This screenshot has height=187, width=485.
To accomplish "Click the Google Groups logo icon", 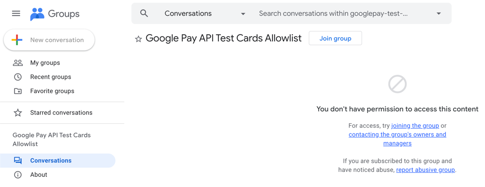I will click(x=37, y=14).
